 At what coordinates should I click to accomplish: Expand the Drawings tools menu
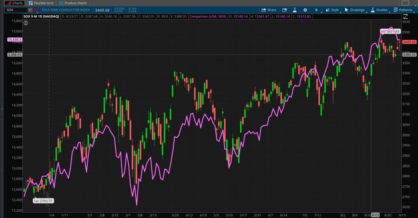click(x=354, y=10)
